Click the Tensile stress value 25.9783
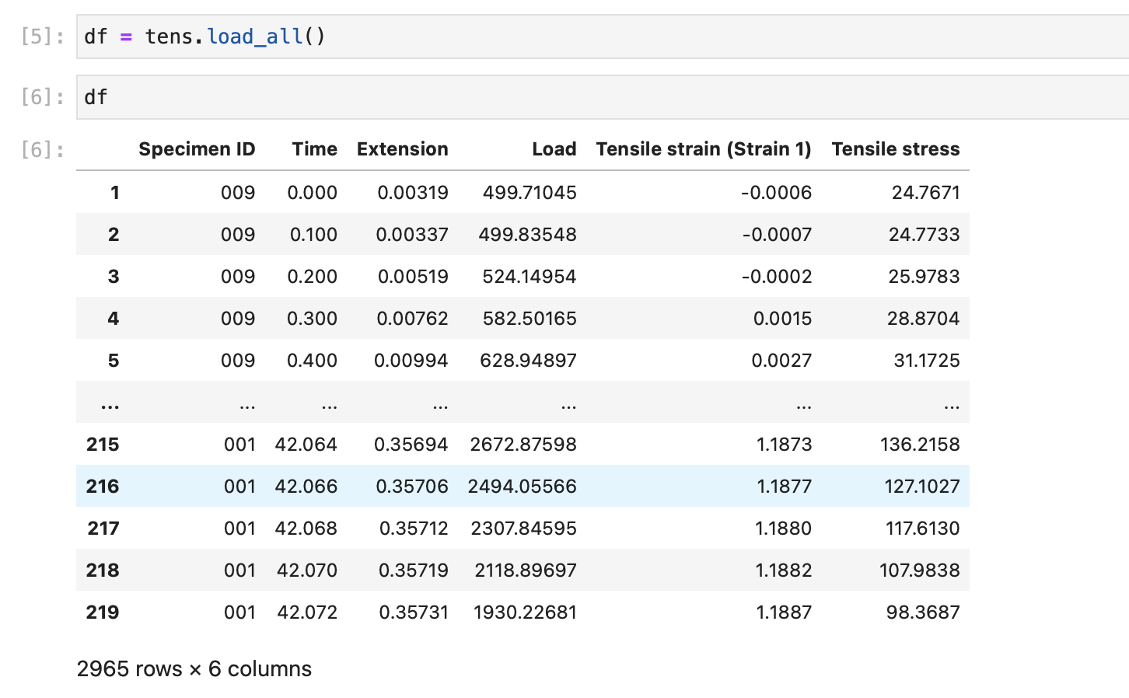Image resolution: width=1129 pixels, height=698 pixels. pyautogui.click(x=924, y=277)
